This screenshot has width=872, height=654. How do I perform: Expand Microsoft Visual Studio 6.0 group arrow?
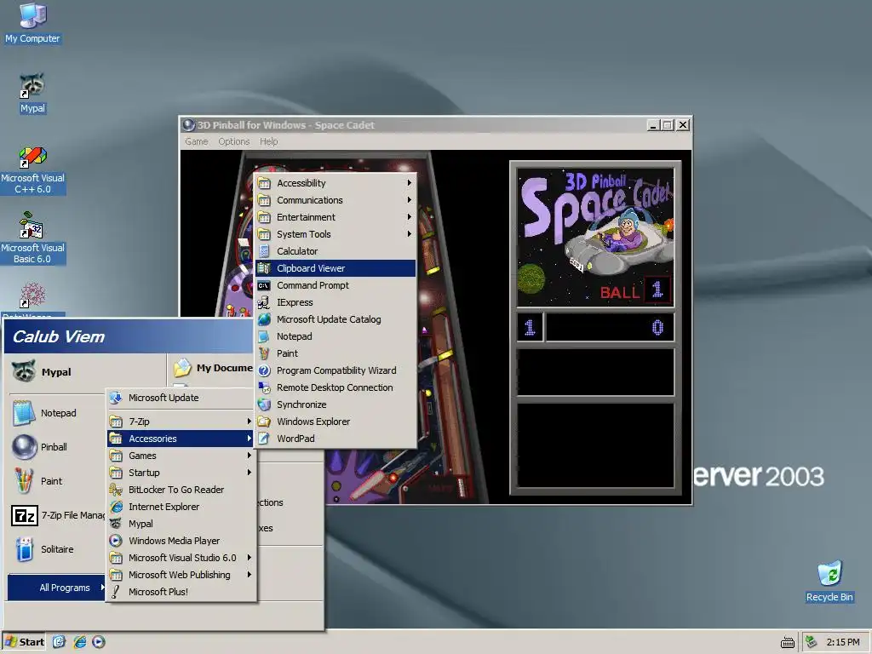250,557
